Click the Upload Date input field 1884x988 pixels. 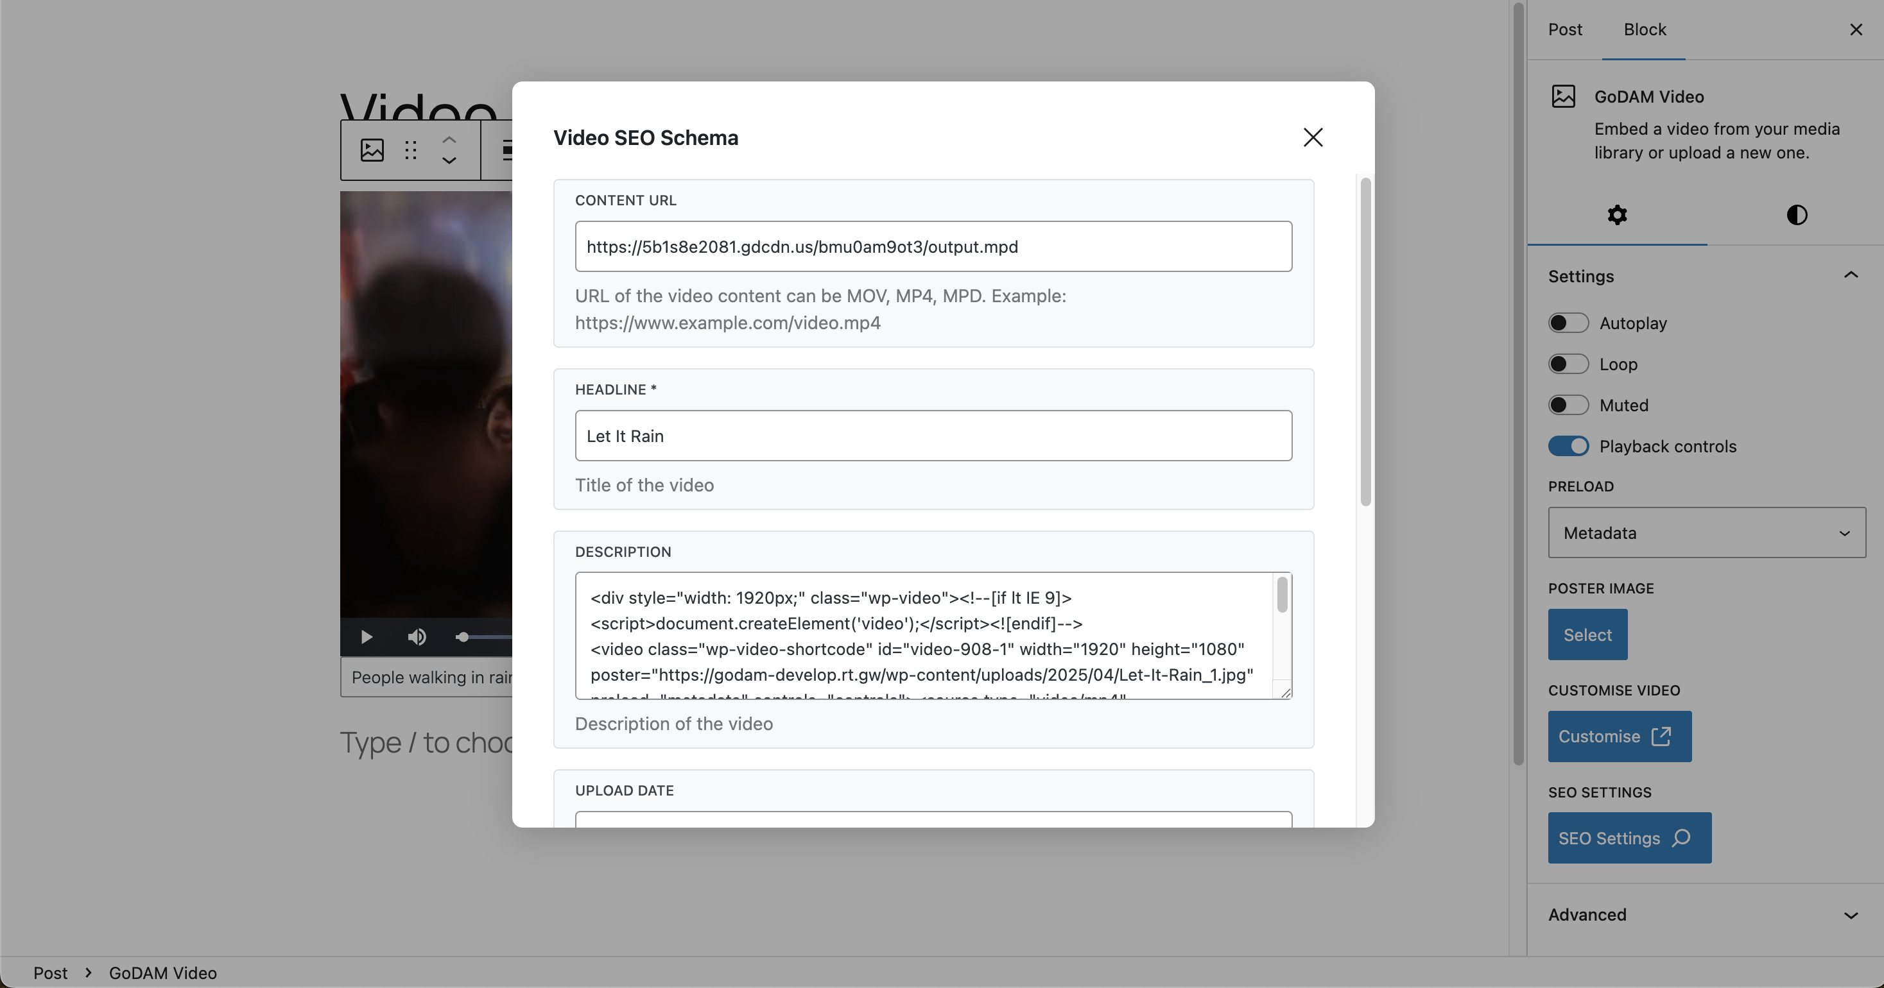coord(933,820)
